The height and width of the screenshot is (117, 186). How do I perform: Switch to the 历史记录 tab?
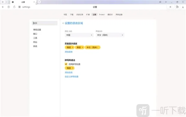click(80, 15)
